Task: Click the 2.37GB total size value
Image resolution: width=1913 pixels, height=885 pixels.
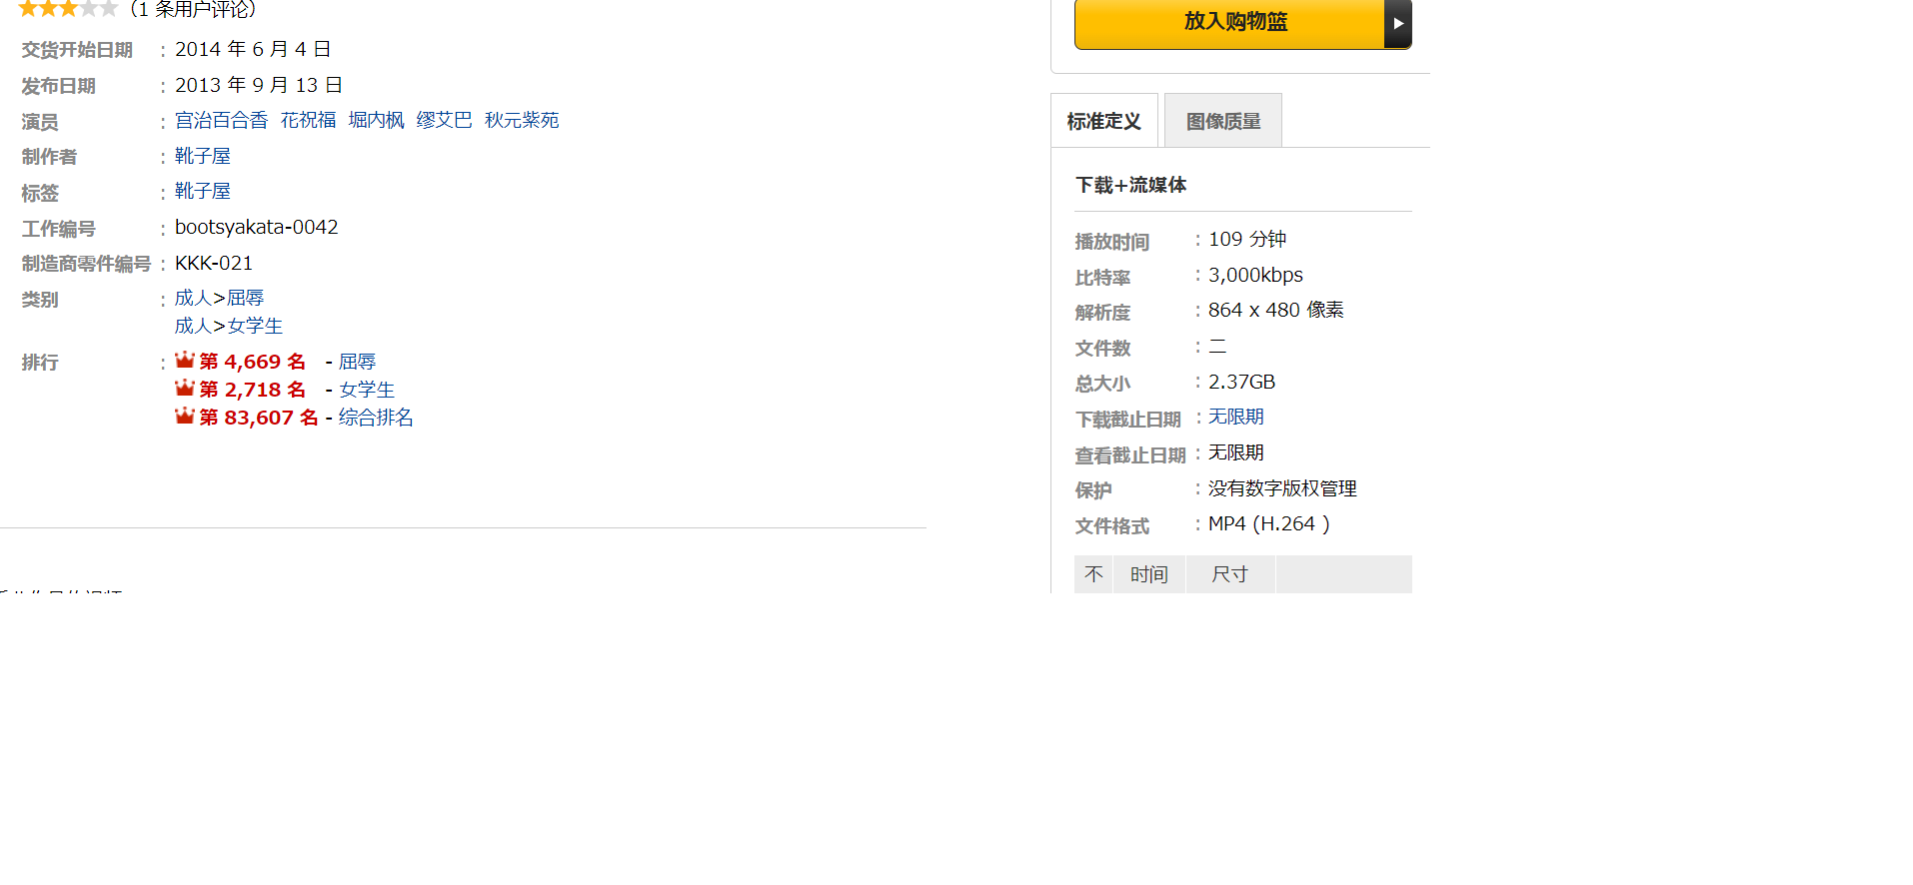Action: [1242, 382]
